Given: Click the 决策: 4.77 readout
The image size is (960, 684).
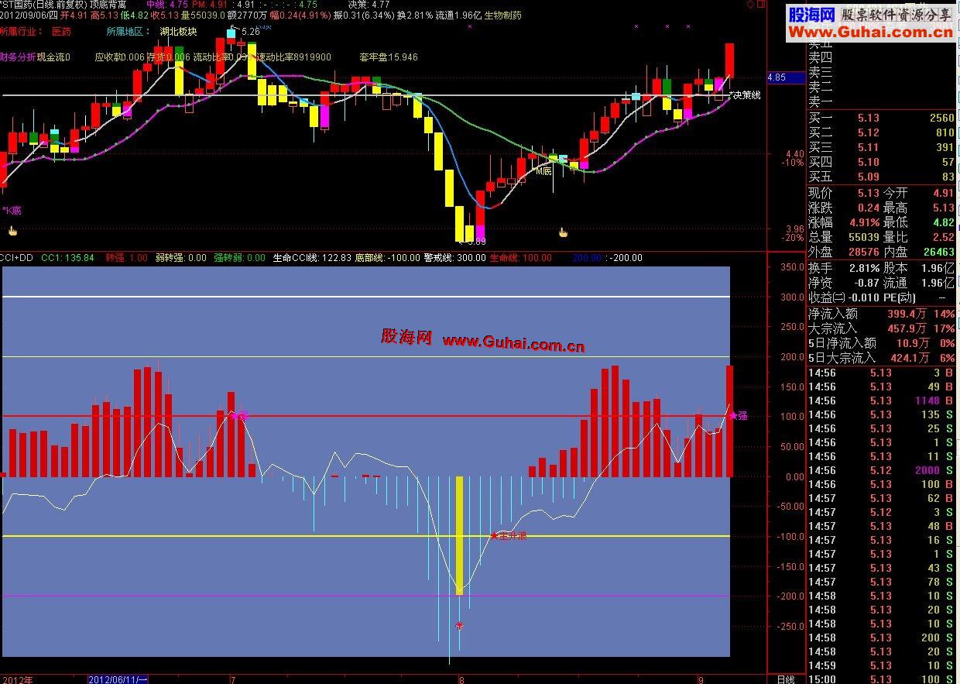Looking at the screenshot, I should coord(369,4).
